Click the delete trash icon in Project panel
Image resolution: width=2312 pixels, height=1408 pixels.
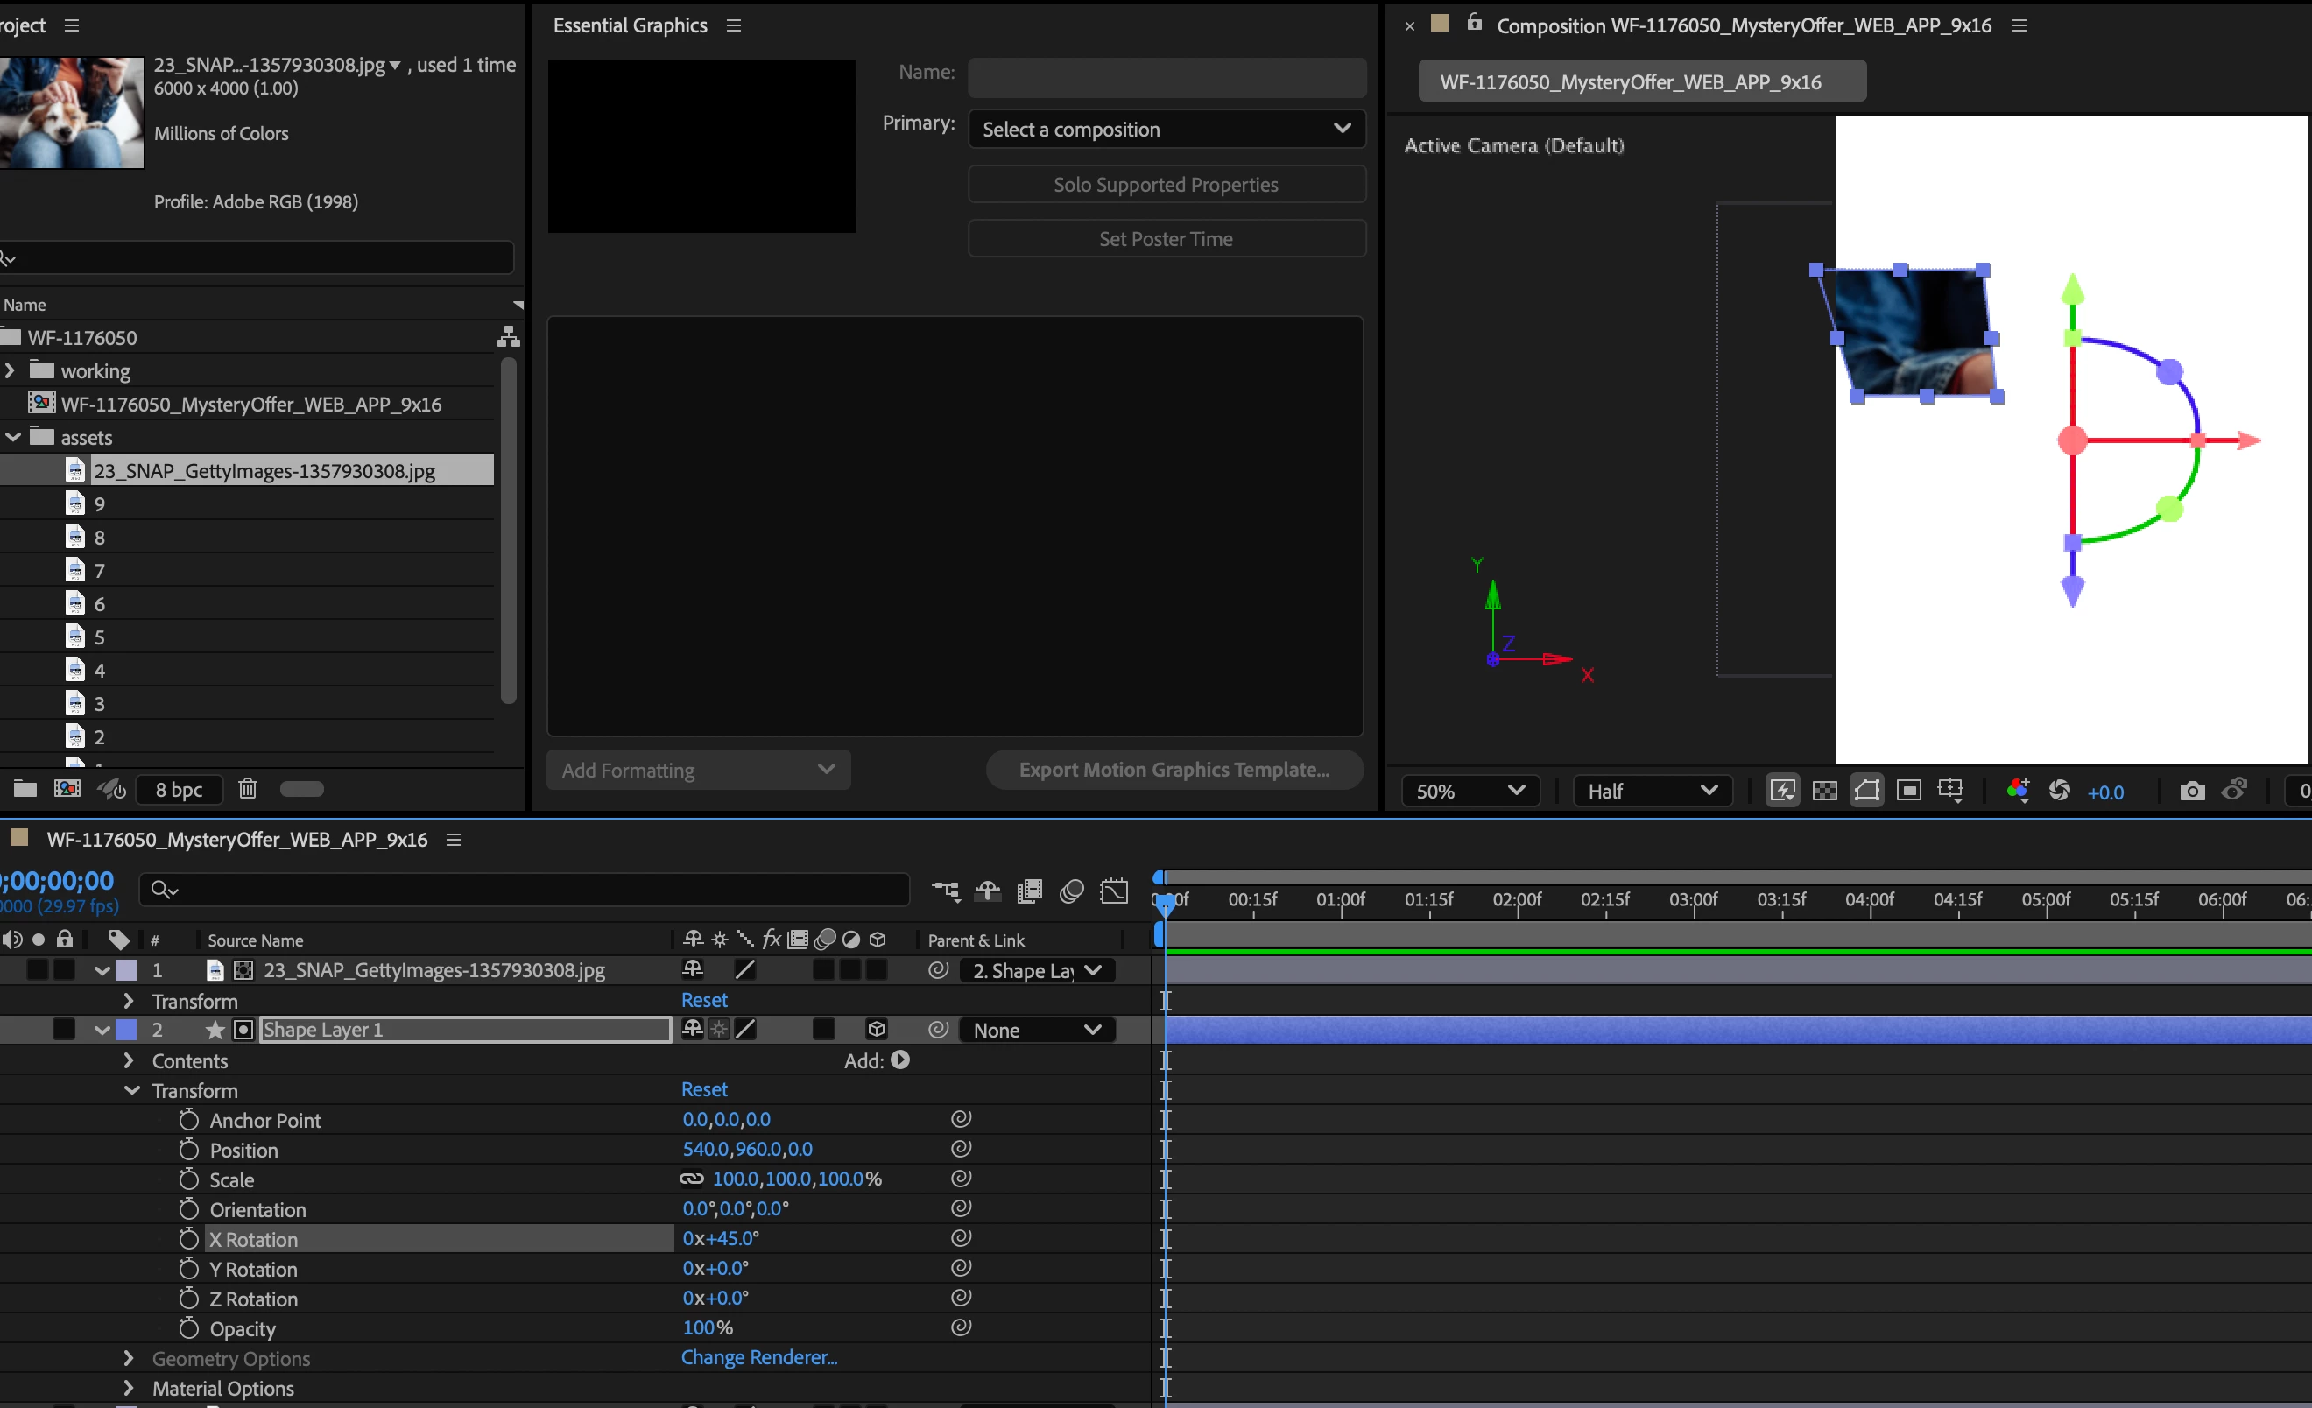click(247, 789)
